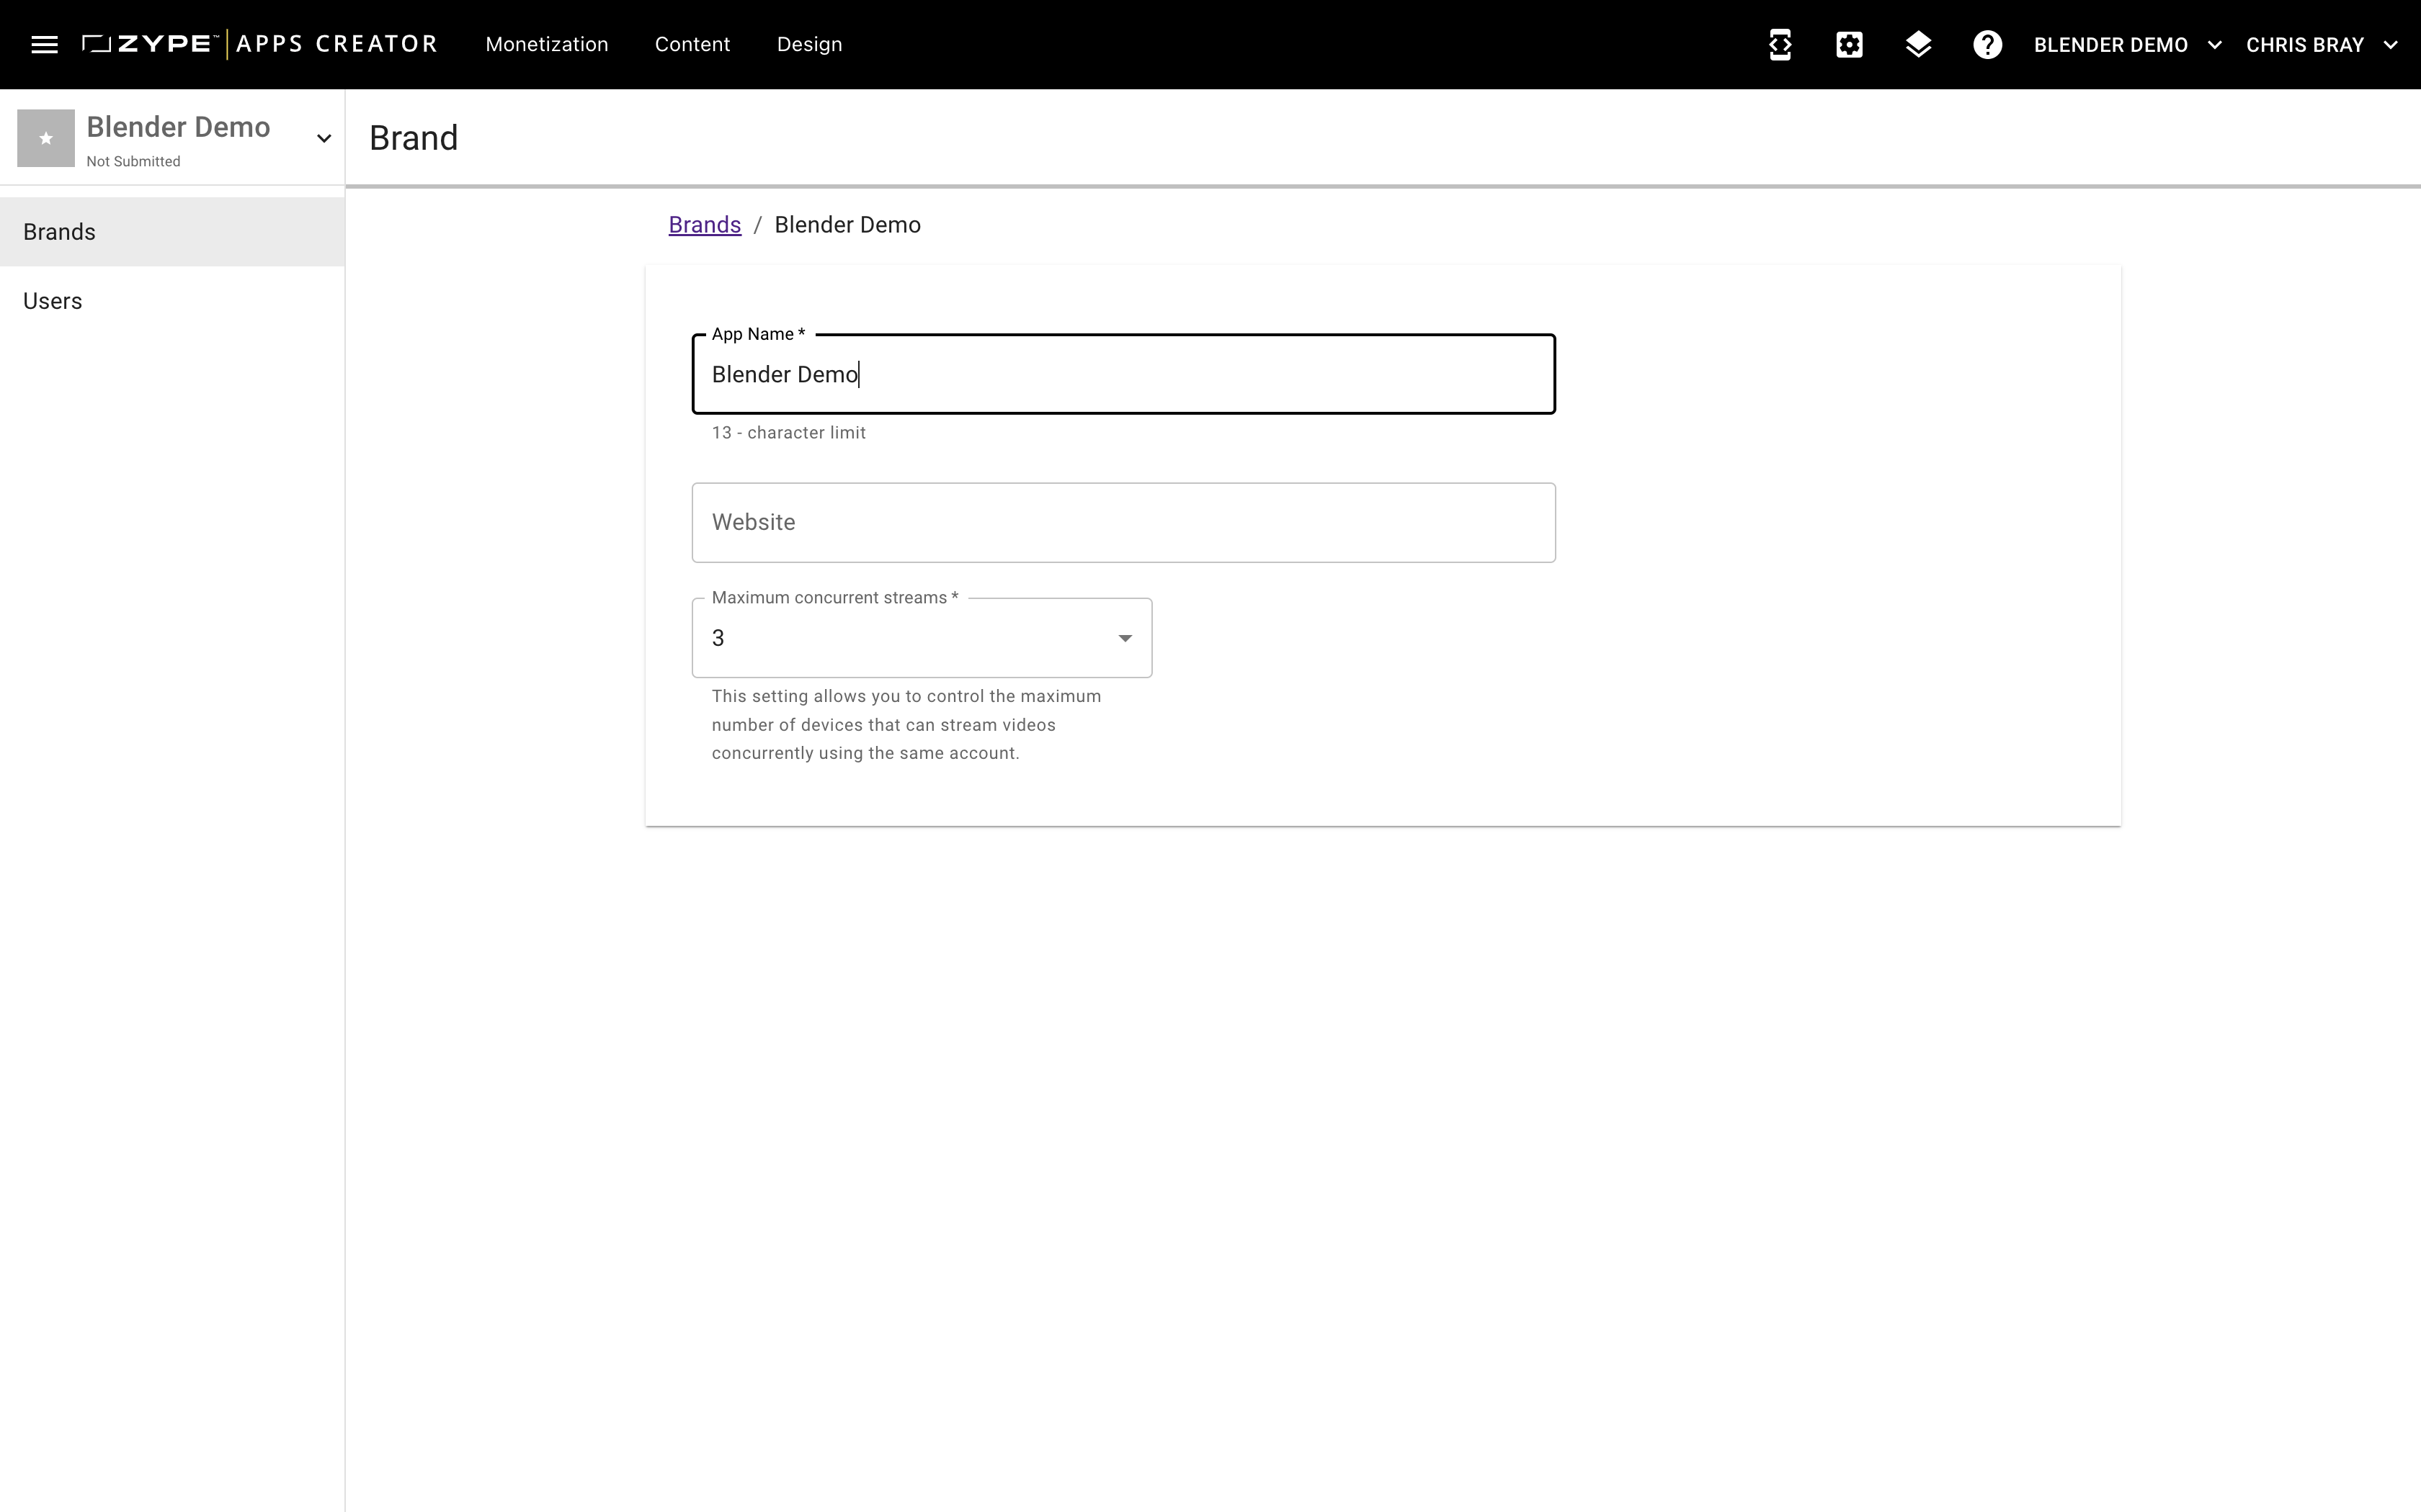Open the Monetization menu
This screenshot has width=2421, height=1512.
(x=546, y=44)
